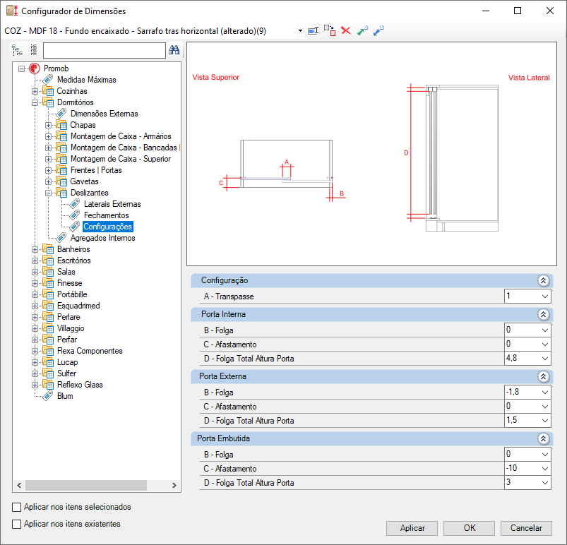Image resolution: width=567 pixels, height=545 pixels.
Task: Click the title bar application icon
Action: [x=12, y=11]
